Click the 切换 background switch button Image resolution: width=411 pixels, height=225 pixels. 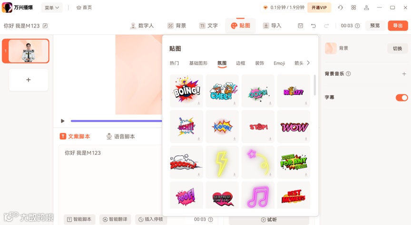click(397, 48)
